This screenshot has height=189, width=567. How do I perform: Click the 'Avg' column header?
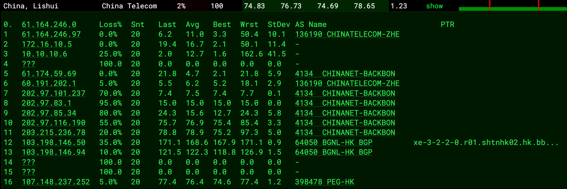(x=192, y=25)
